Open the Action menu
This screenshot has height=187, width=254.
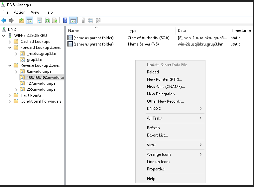[20, 12]
